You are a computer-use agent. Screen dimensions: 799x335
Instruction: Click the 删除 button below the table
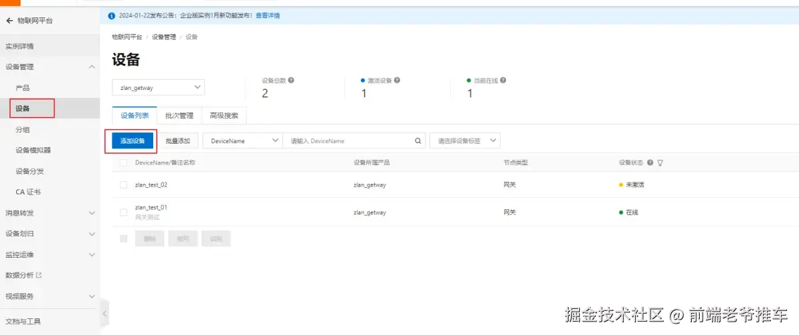[149, 238]
